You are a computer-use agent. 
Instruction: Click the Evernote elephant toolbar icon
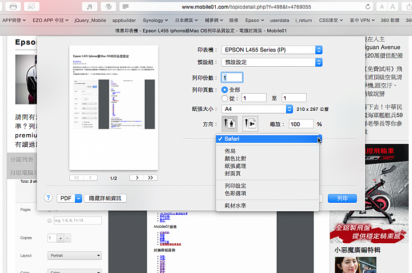coord(90,6)
